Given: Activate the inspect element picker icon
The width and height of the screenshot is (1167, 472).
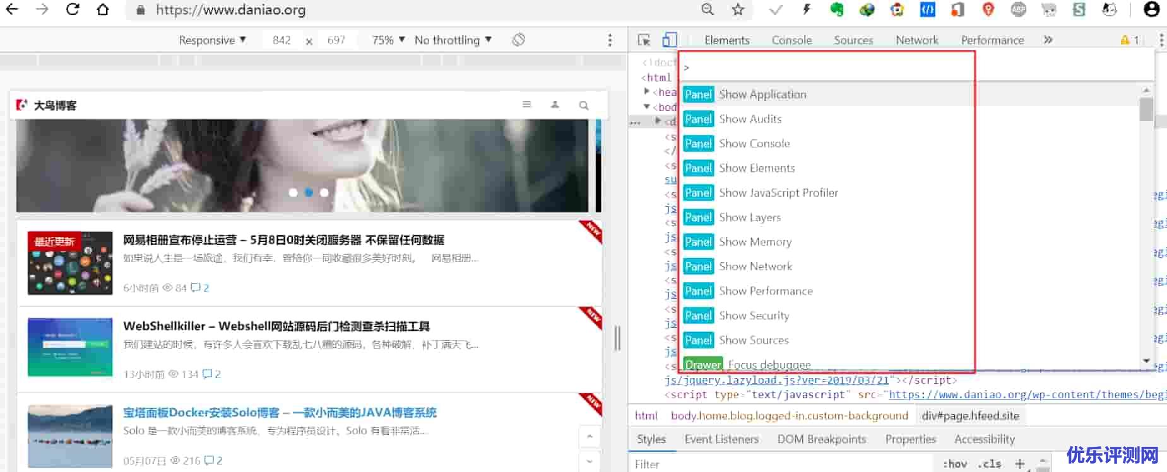Looking at the screenshot, I should 644,40.
